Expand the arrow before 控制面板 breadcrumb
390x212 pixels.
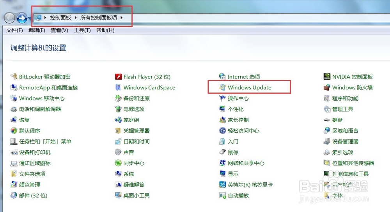(45, 18)
